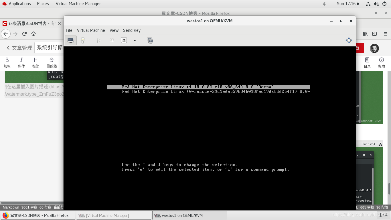Open Firefox library icon
Image resolution: width=391 pixels, height=220 pixels.
click(366, 34)
